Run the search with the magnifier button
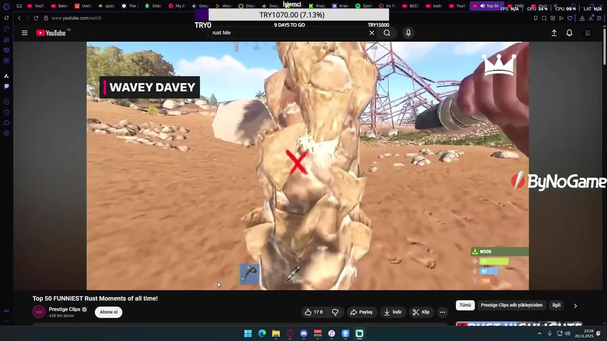The height and width of the screenshot is (341, 607). tap(387, 33)
